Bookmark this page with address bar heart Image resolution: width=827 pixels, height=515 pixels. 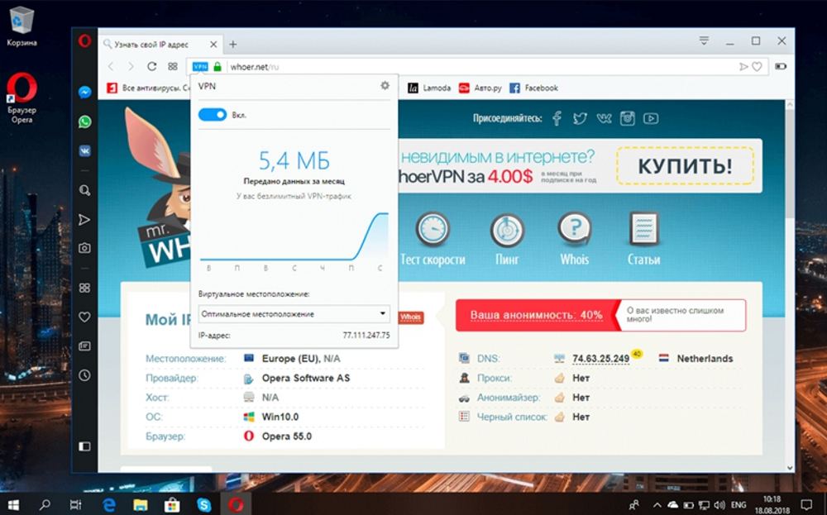point(757,66)
